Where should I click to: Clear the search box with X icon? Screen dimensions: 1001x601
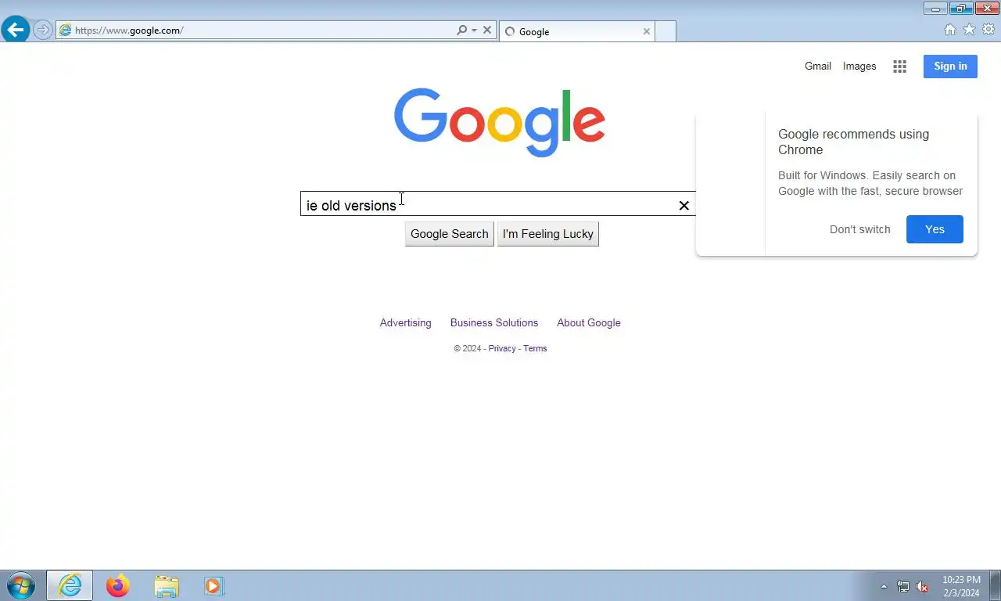pos(683,205)
